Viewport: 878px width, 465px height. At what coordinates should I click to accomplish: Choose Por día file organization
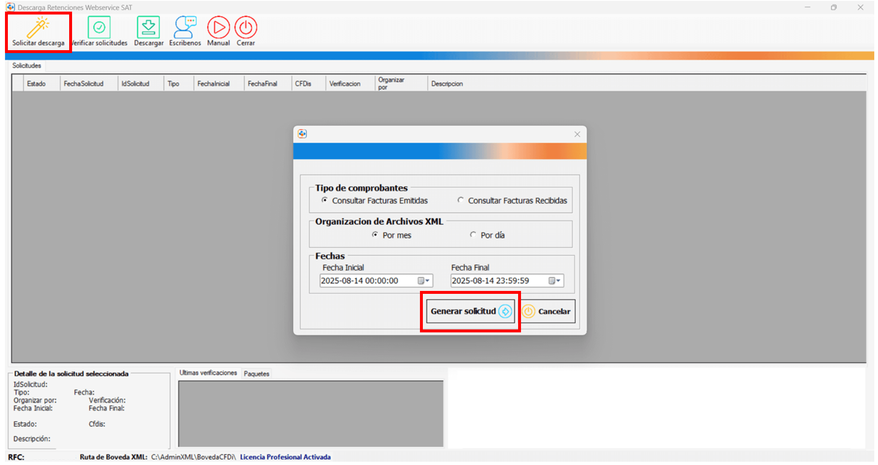pos(487,235)
